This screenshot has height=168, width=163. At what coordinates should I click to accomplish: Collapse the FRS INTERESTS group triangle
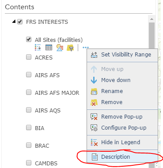tap(14, 22)
